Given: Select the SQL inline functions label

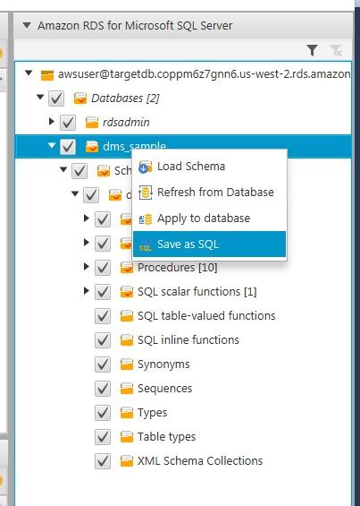Looking at the screenshot, I should coord(188,340).
